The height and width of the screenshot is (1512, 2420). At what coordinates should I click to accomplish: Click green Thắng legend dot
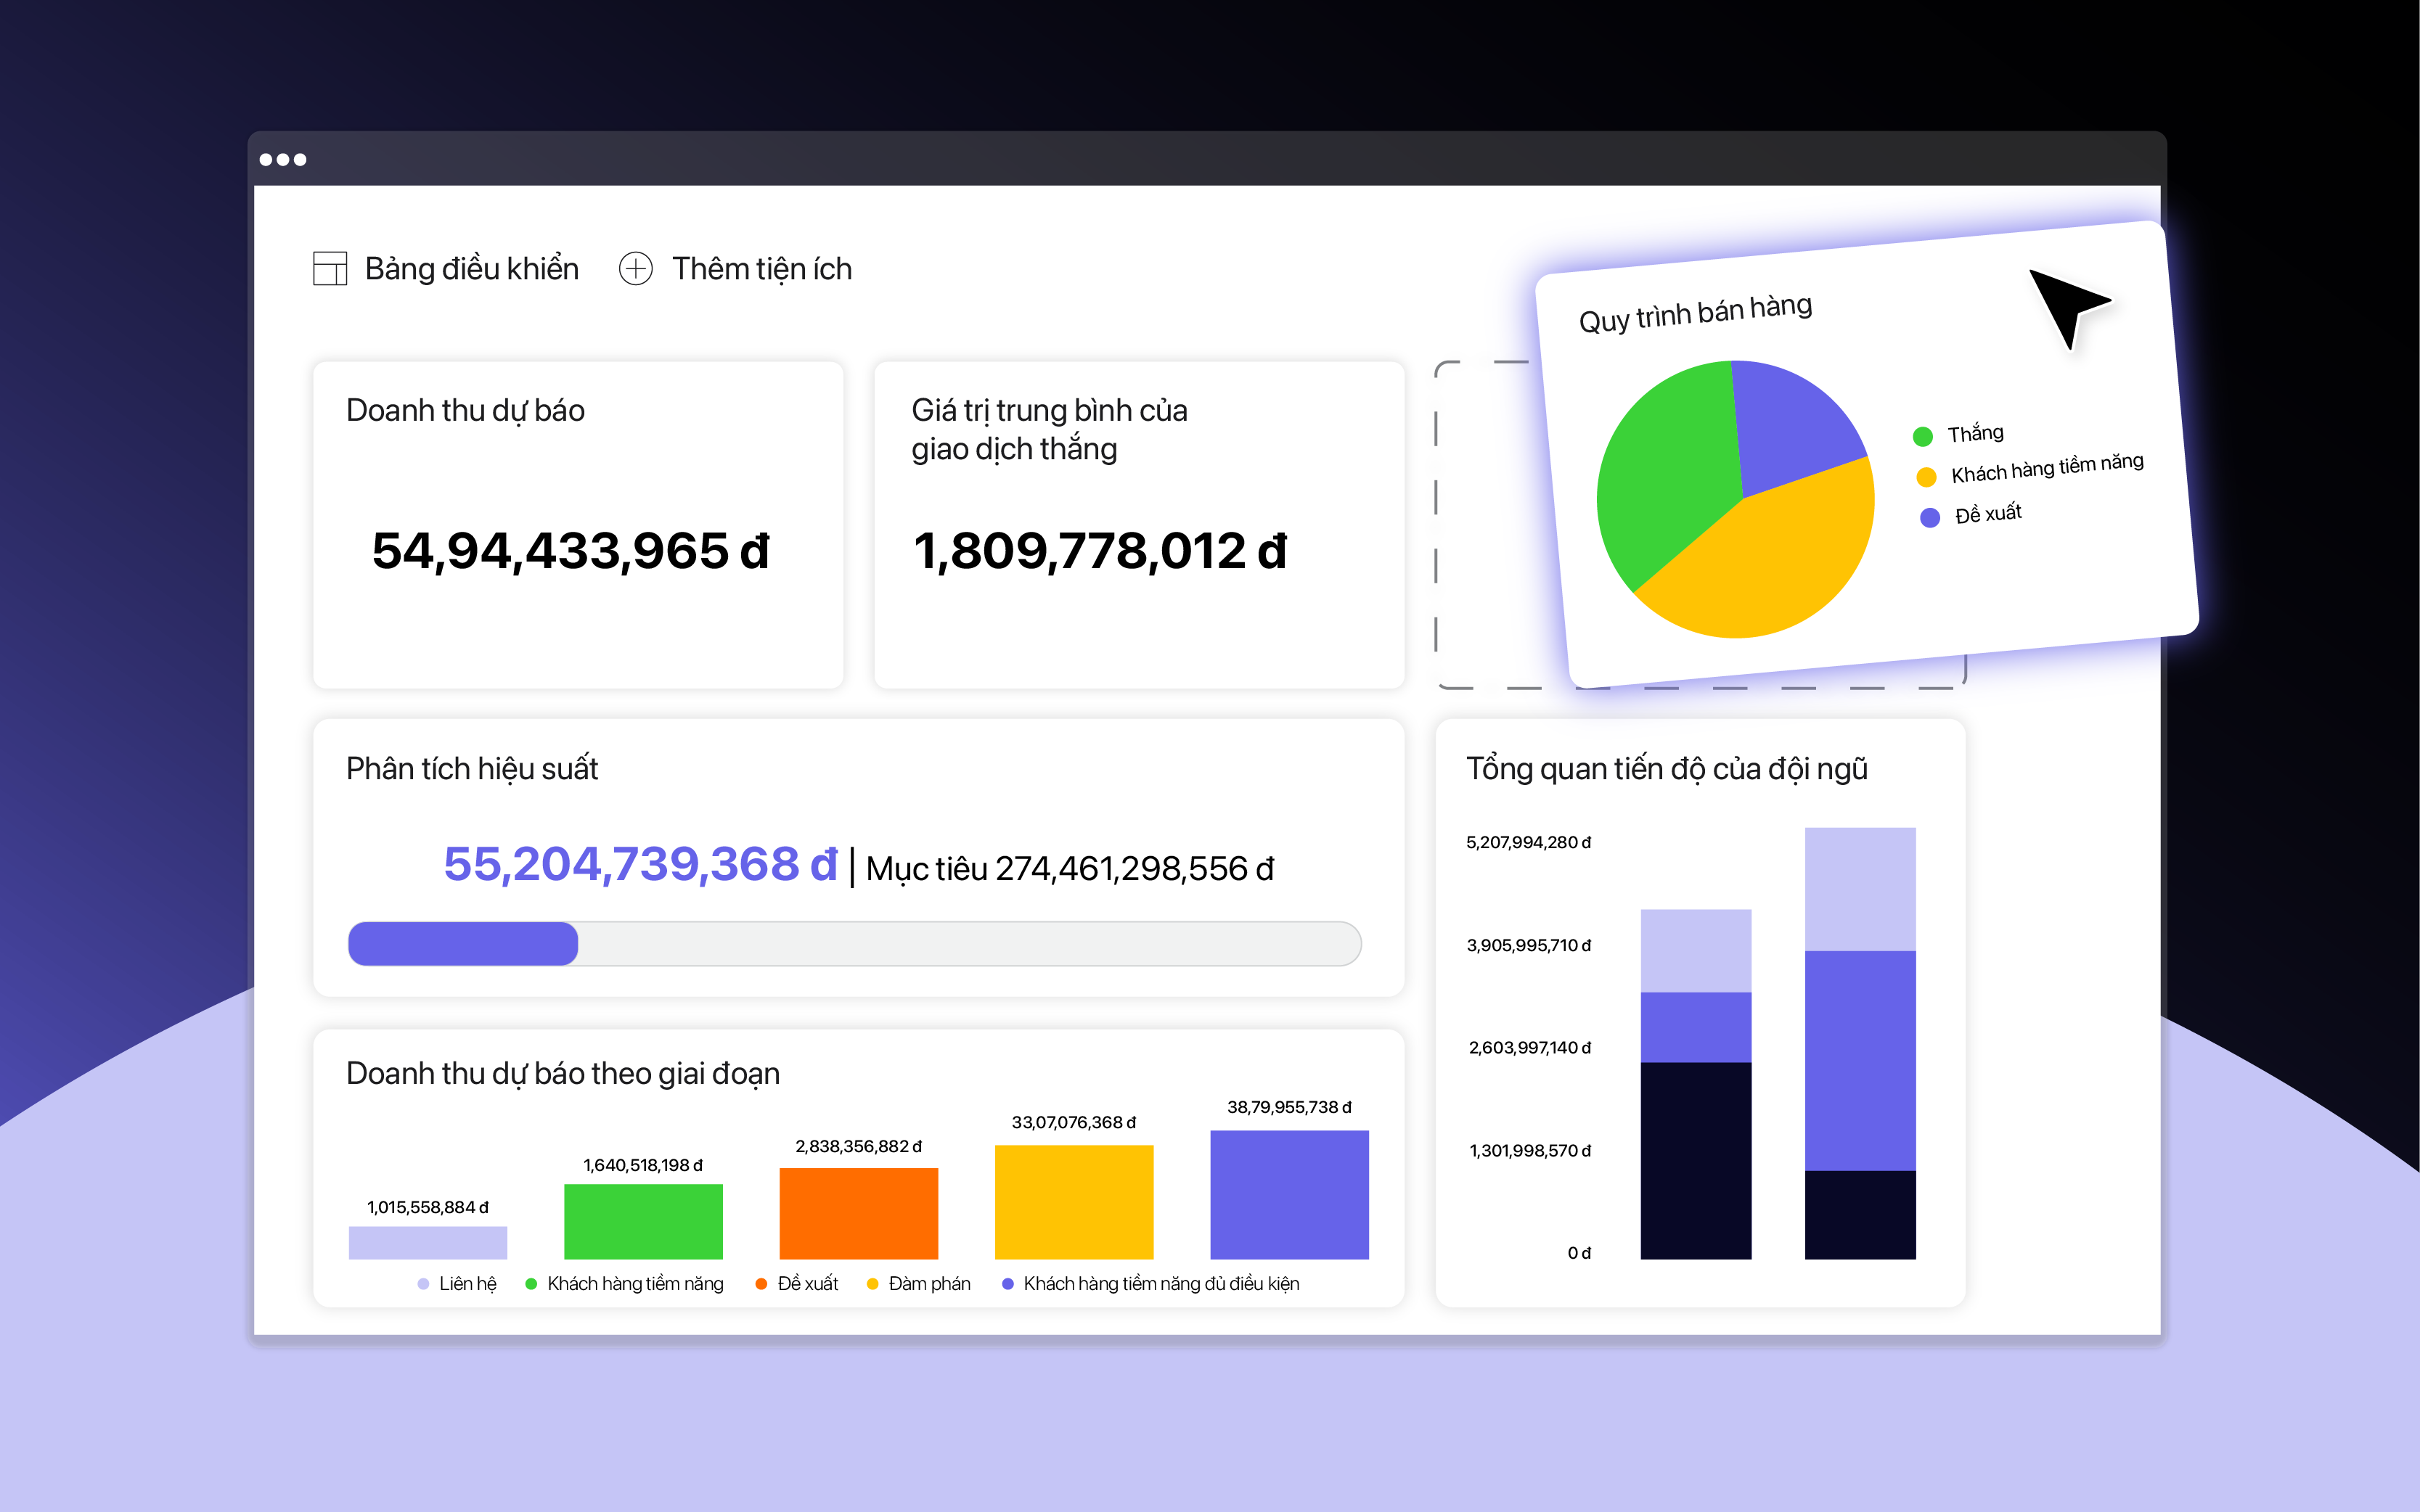tap(1922, 436)
